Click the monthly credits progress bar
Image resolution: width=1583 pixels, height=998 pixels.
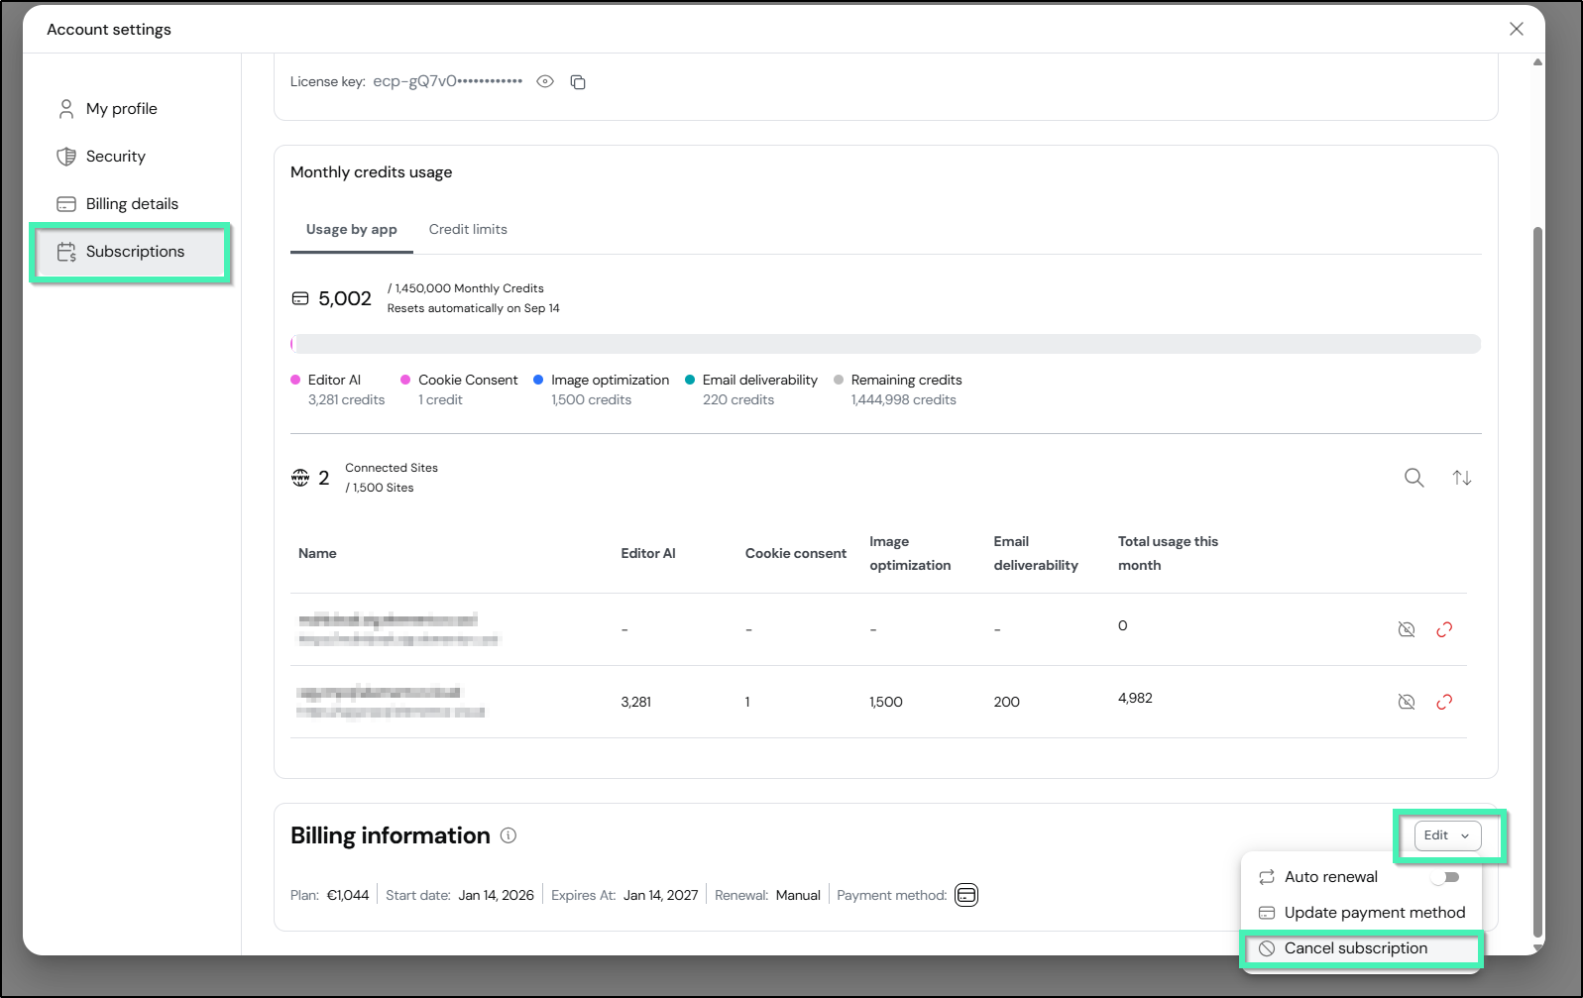(886, 344)
